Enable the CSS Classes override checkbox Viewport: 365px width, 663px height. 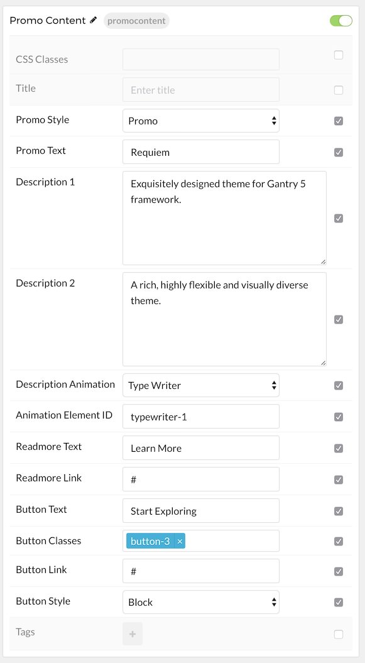point(339,55)
